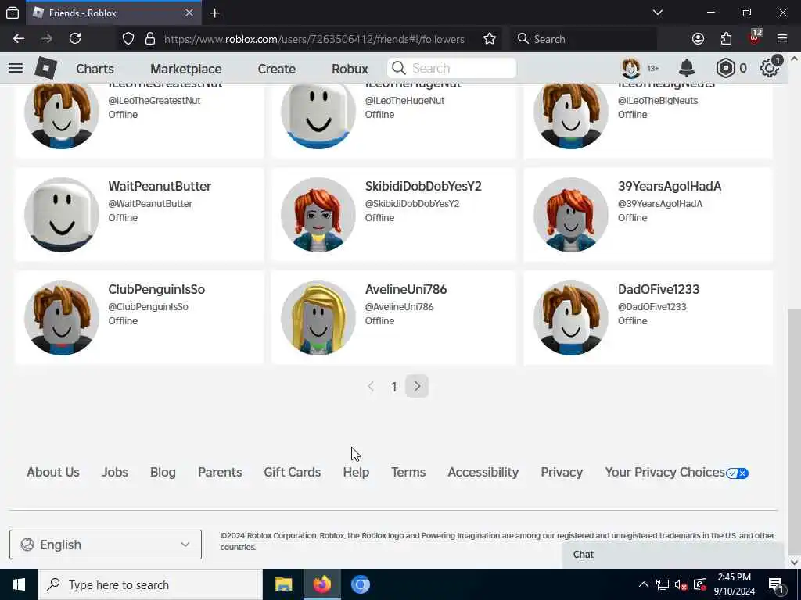Image resolution: width=801 pixels, height=600 pixels.
Task: Open the Roblox notifications bell
Action: click(687, 68)
